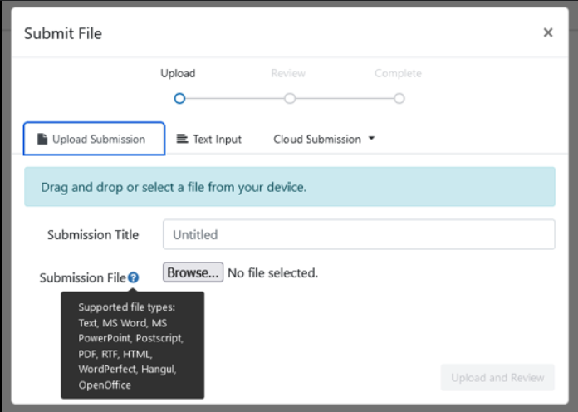This screenshot has height=412, width=578.
Task: Expand the Cloud Submission caret arrow
Action: point(371,139)
